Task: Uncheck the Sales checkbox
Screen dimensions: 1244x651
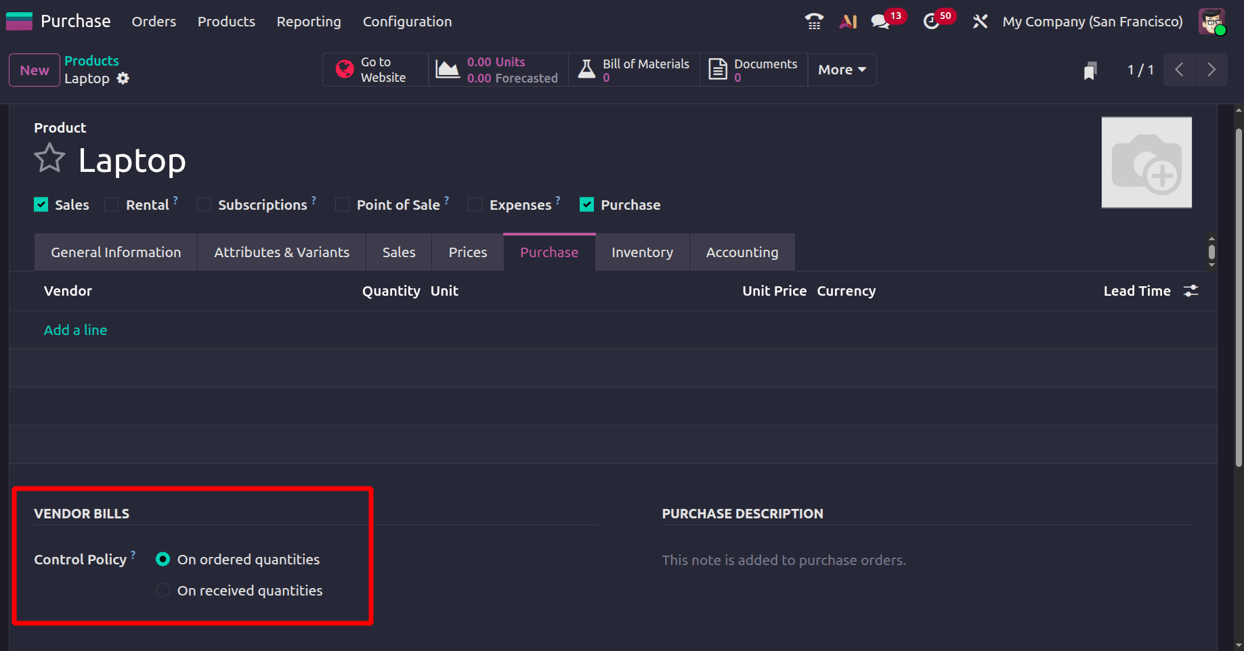Action: tap(41, 204)
